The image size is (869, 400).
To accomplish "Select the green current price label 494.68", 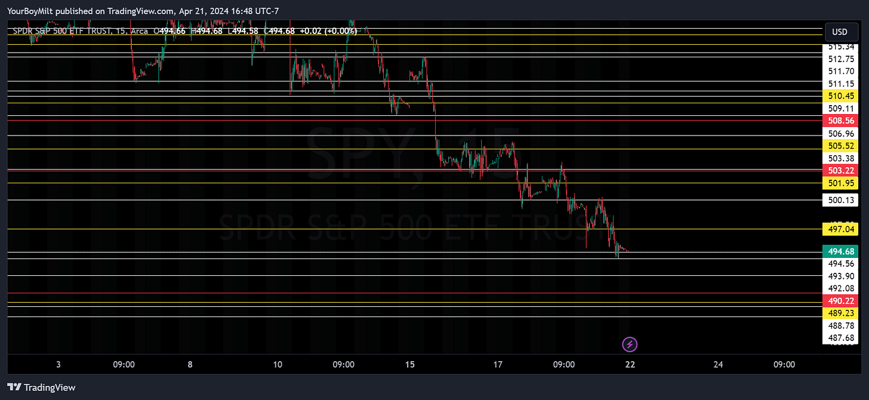I will click(x=840, y=251).
